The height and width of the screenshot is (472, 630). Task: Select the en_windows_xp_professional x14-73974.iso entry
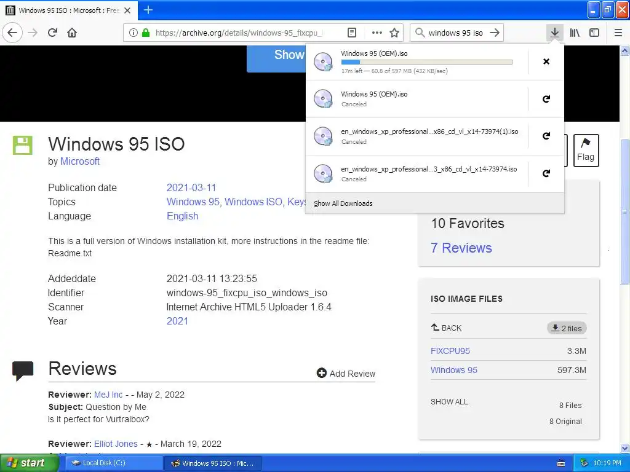point(417,174)
